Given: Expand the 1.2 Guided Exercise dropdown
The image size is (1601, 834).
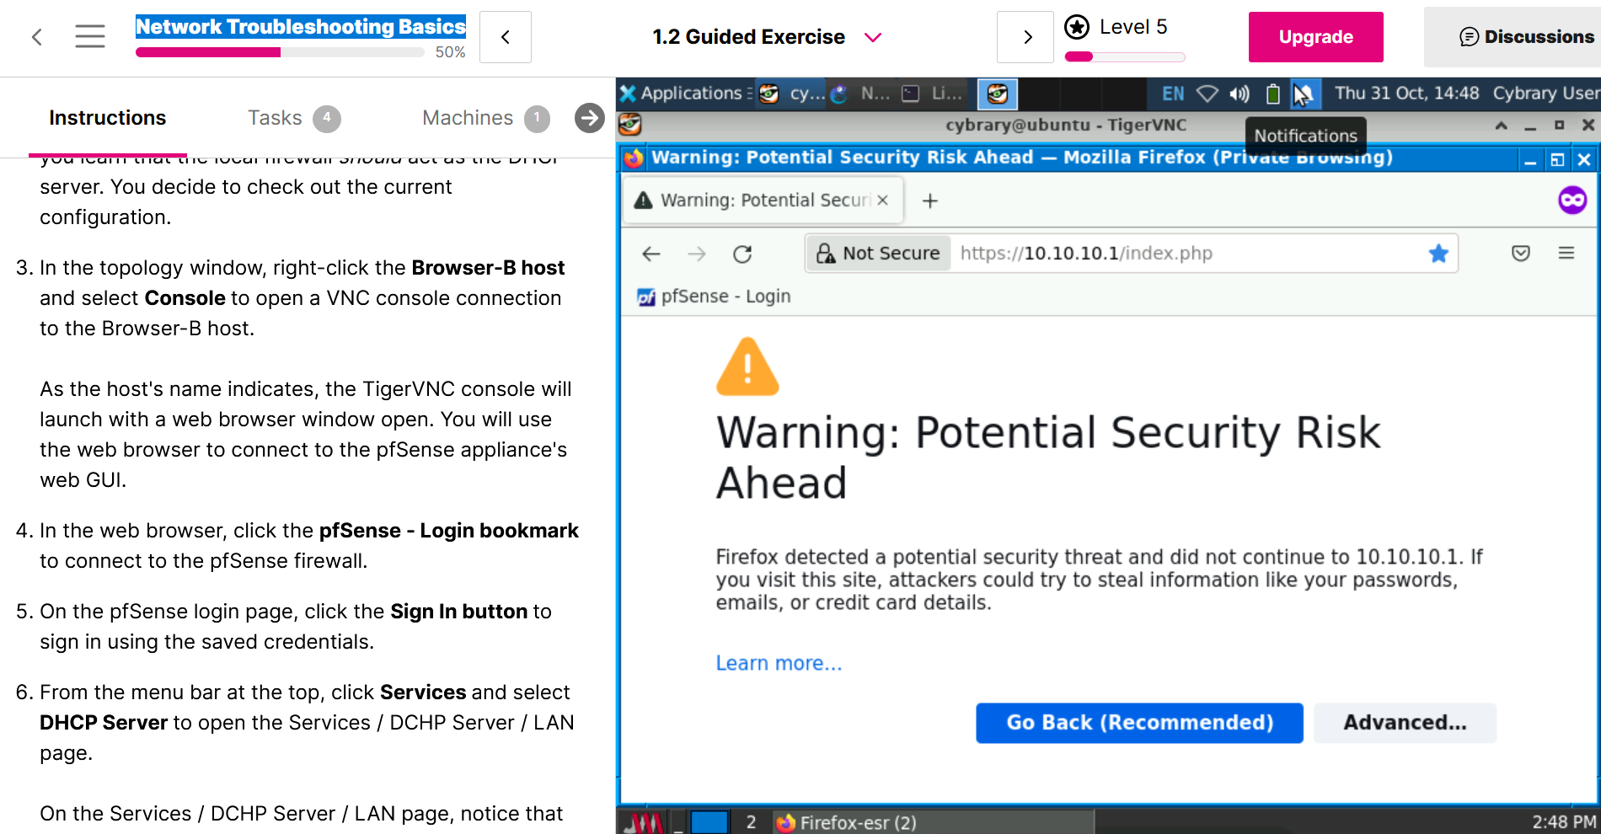Looking at the screenshot, I should pos(873,37).
